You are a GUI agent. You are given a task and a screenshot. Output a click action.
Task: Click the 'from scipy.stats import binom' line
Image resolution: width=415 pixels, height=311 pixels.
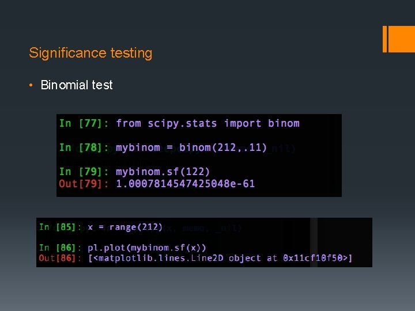[207, 123]
